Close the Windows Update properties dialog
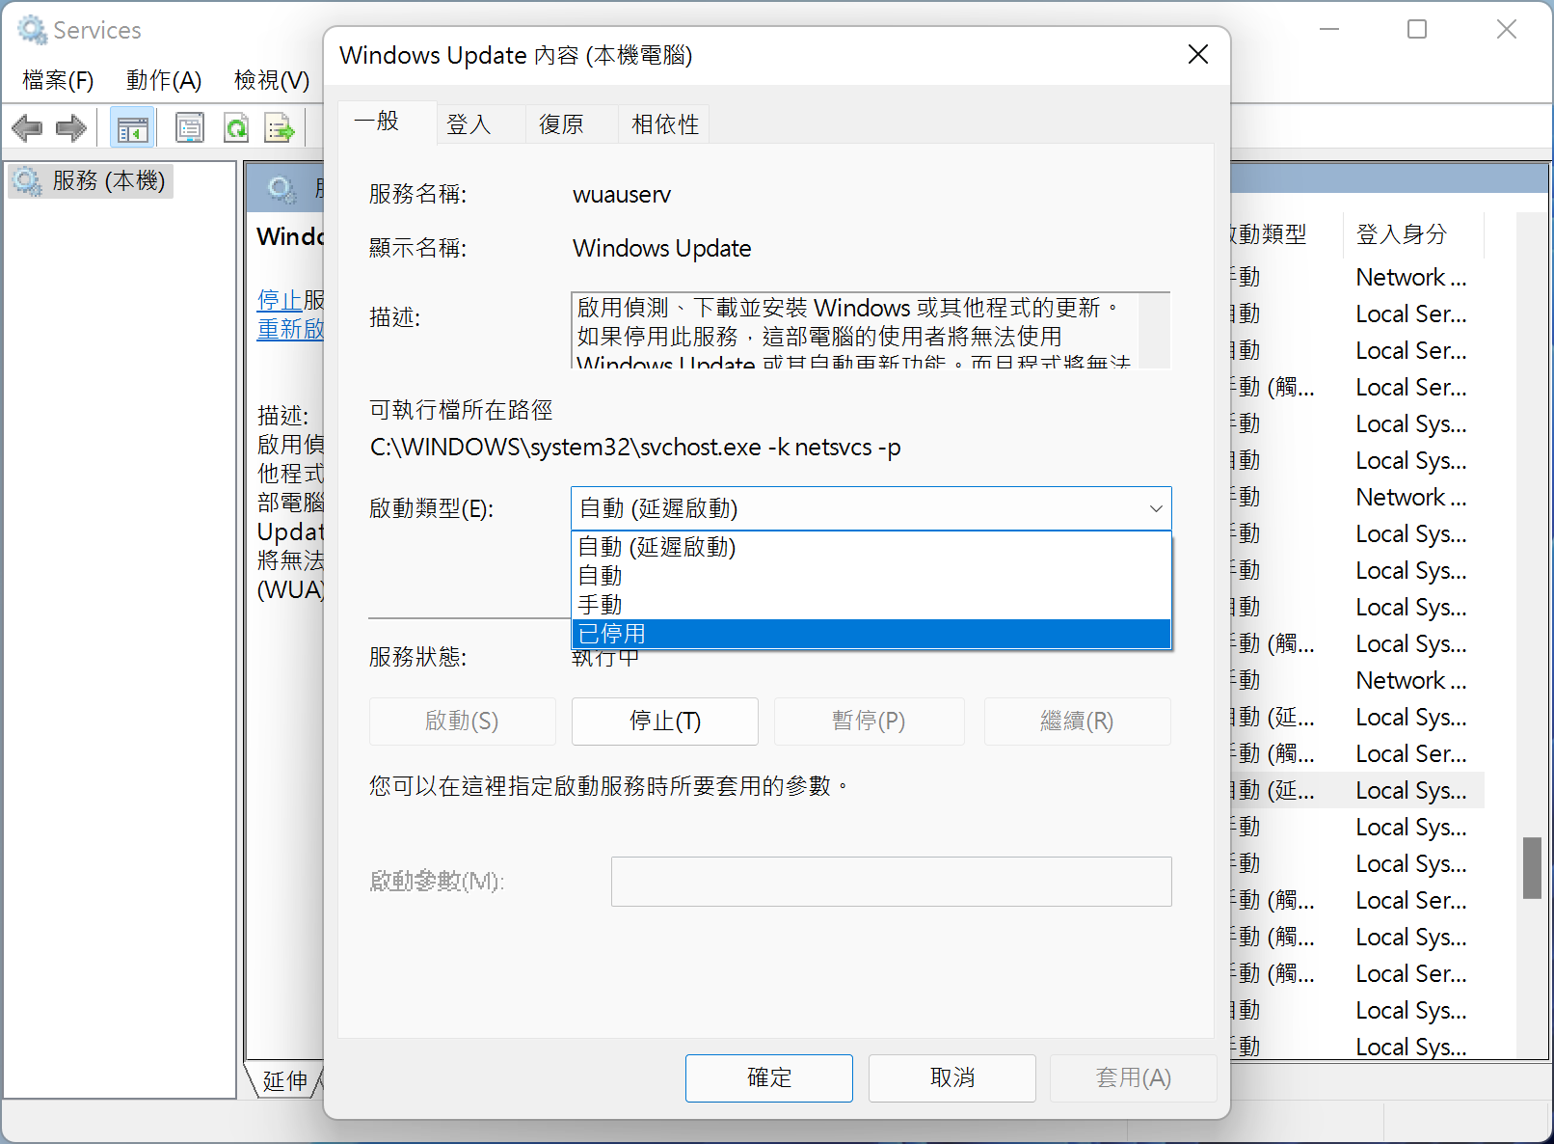Viewport: 1554px width, 1144px height. (1198, 55)
